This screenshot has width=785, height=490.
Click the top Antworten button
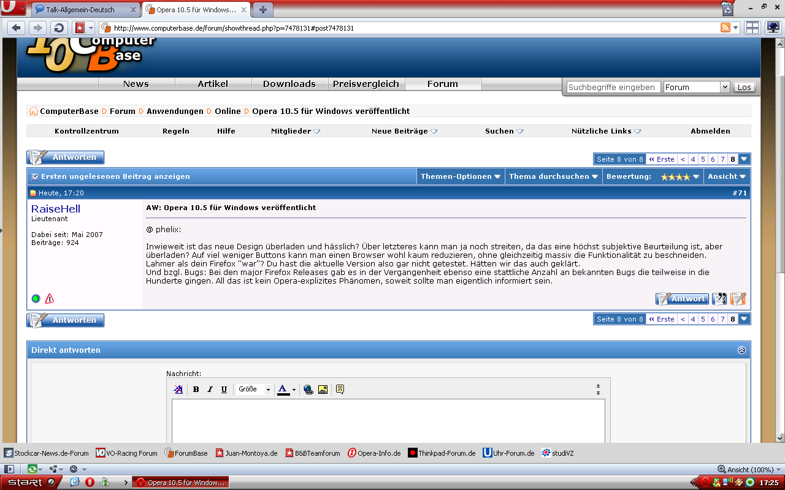(66, 157)
